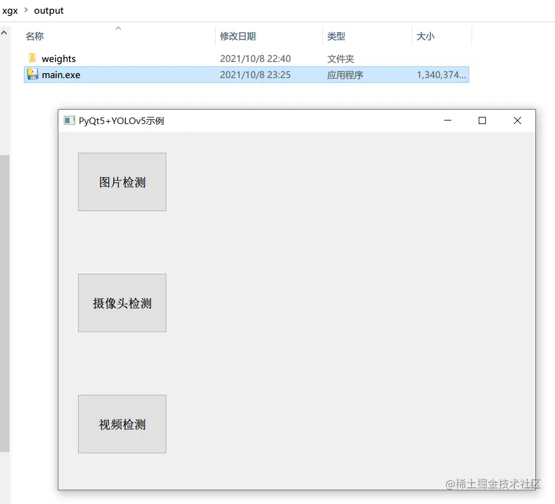Click the 2021/10/8 23:25 date cell
Screen dimensions: 555x504
255,75
